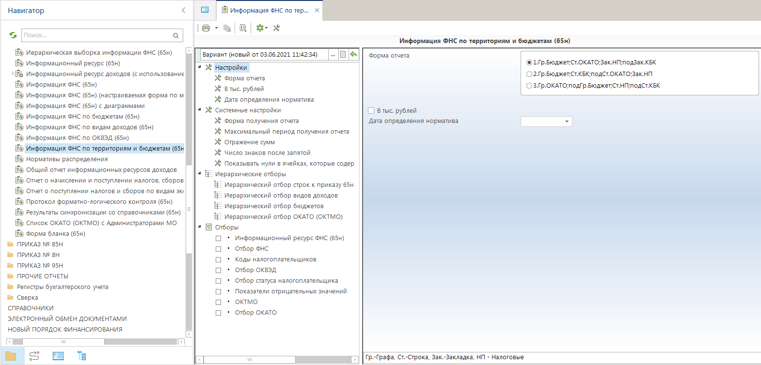Click the magnifier icon in search box

coord(176,35)
